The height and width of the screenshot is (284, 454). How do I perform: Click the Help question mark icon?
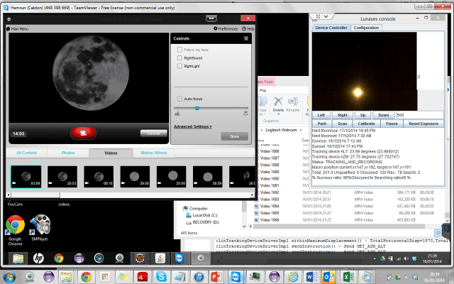click(x=243, y=28)
